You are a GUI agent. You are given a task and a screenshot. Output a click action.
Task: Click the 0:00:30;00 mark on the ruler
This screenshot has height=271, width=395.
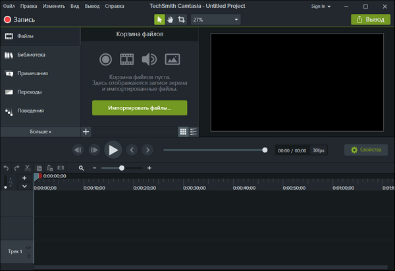pyautogui.click(x=194, y=188)
